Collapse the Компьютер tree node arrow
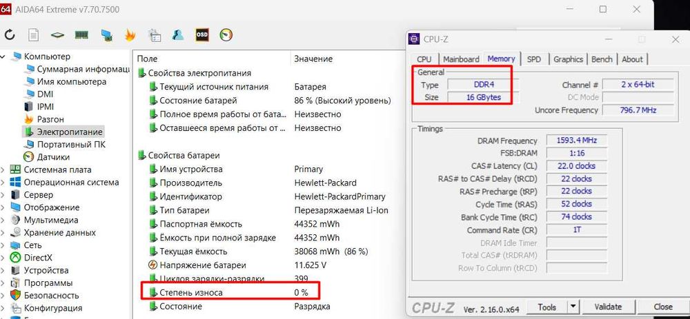Viewport: 690px width, 319px height. [x=3, y=56]
